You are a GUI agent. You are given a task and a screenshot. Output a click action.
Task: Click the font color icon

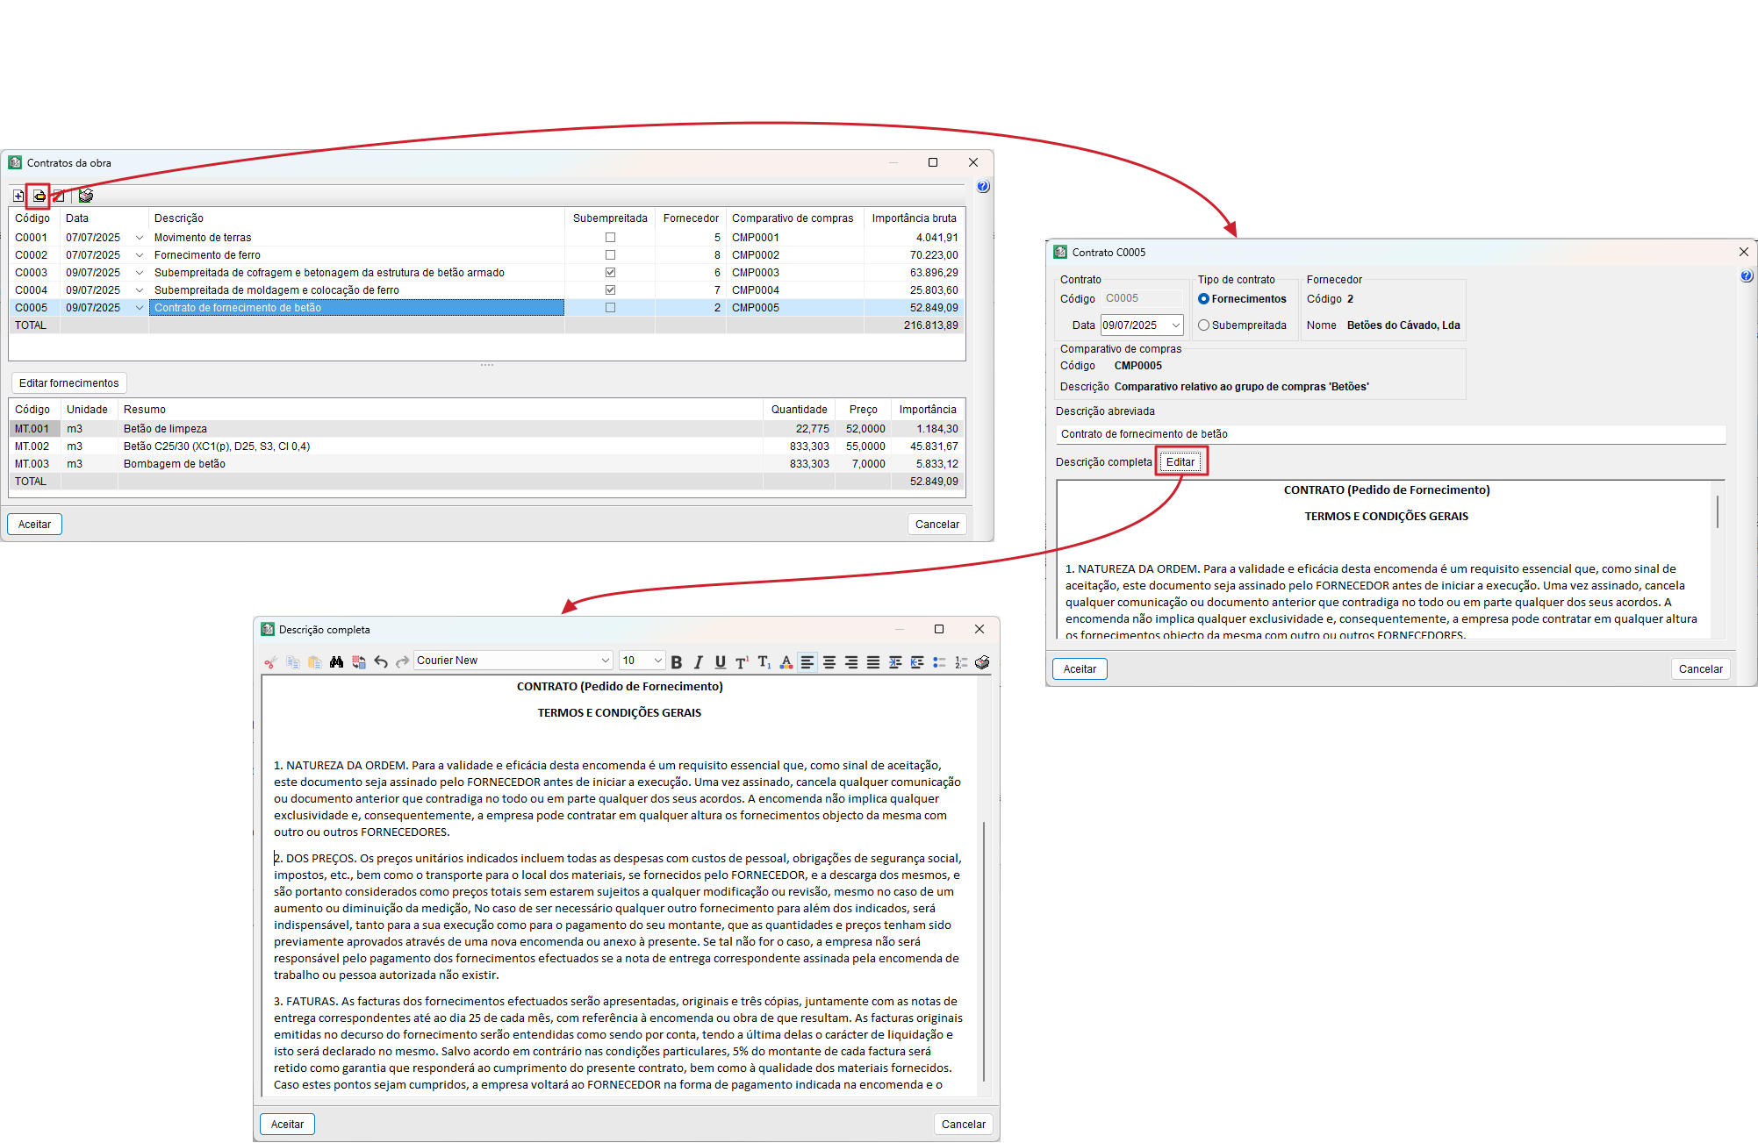click(786, 662)
